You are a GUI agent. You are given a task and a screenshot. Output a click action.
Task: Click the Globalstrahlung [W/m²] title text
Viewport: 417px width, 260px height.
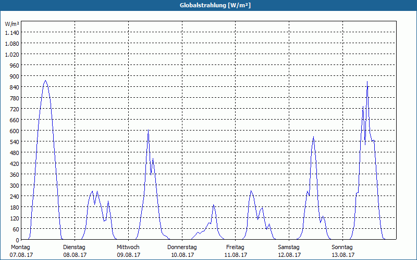[x=215, y=5]
